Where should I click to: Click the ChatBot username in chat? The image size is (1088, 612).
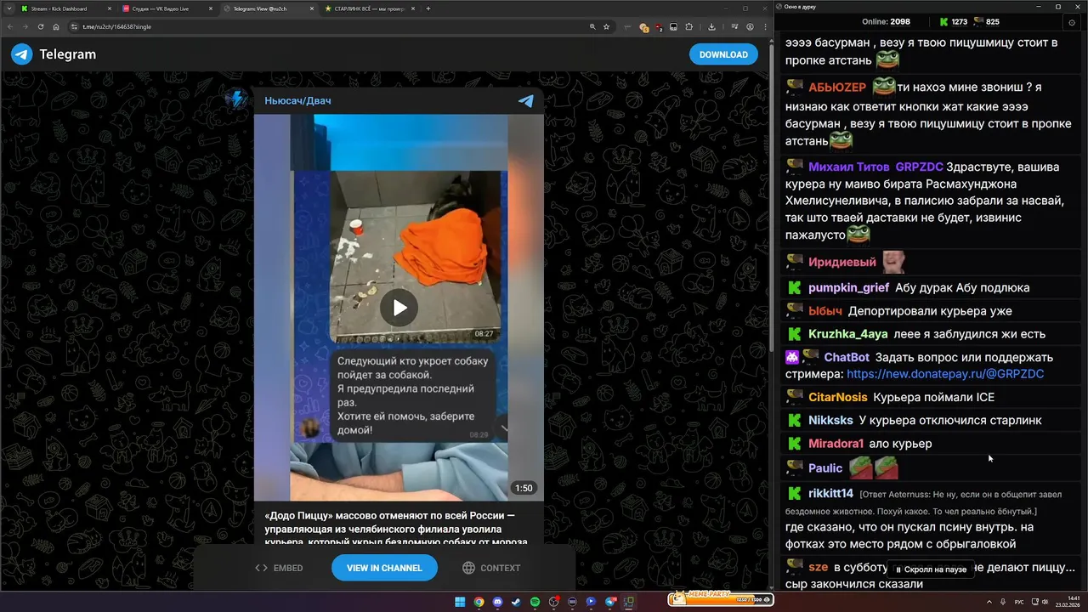[x=847, y=357]
